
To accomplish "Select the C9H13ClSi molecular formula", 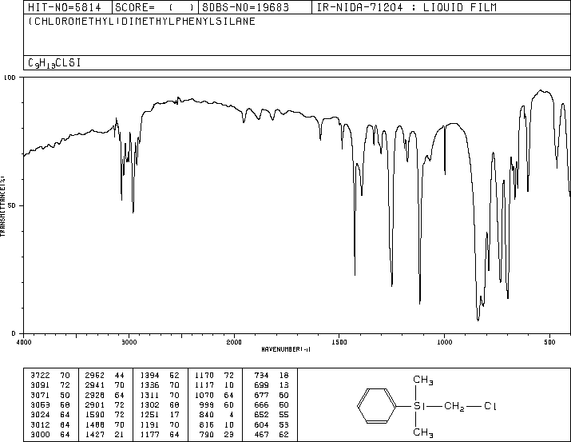I will tap(54, 63).
